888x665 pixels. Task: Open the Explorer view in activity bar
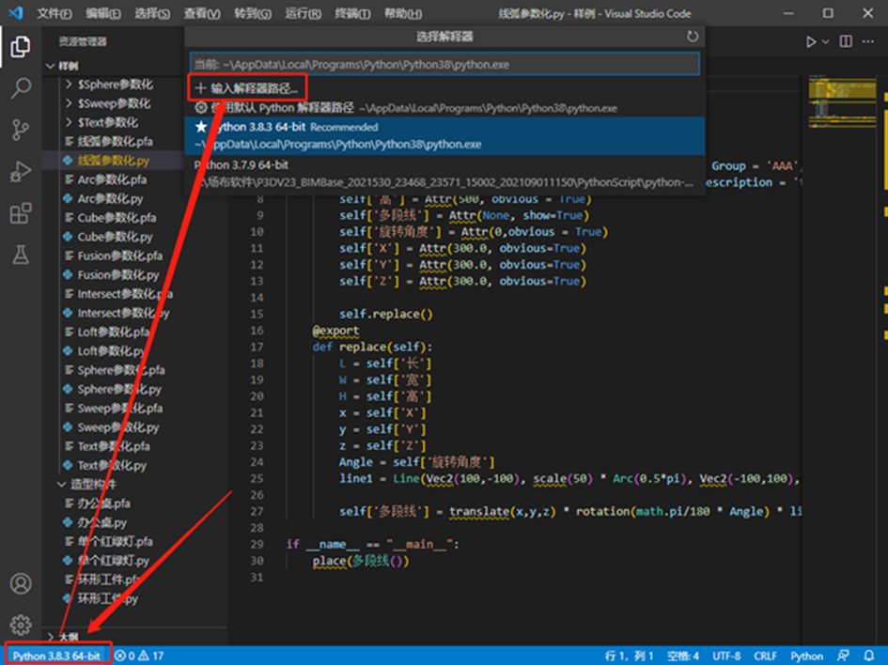(20, 47)
